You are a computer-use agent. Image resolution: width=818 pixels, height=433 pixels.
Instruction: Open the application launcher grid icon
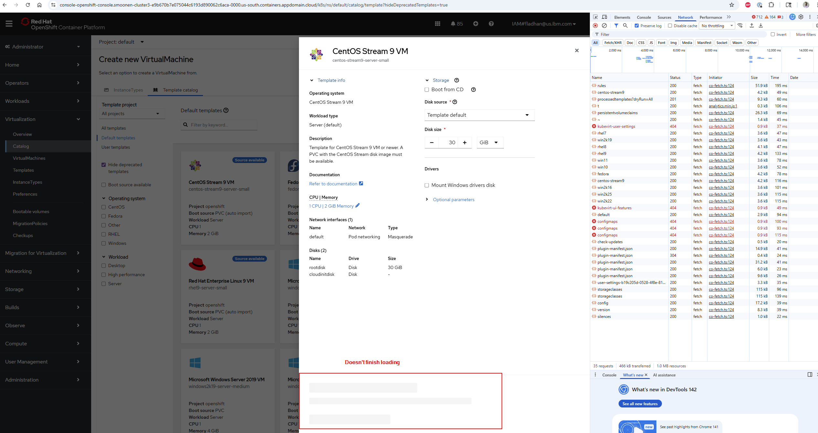click(x=438, y=24)
